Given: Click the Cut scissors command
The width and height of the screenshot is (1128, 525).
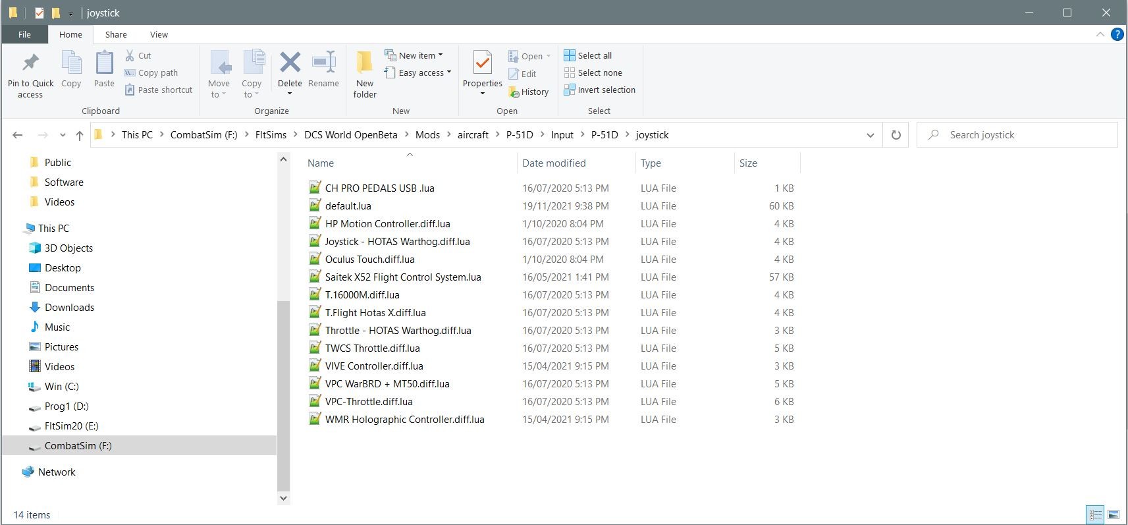Looking at the screenshot, I should coord(138,56).
